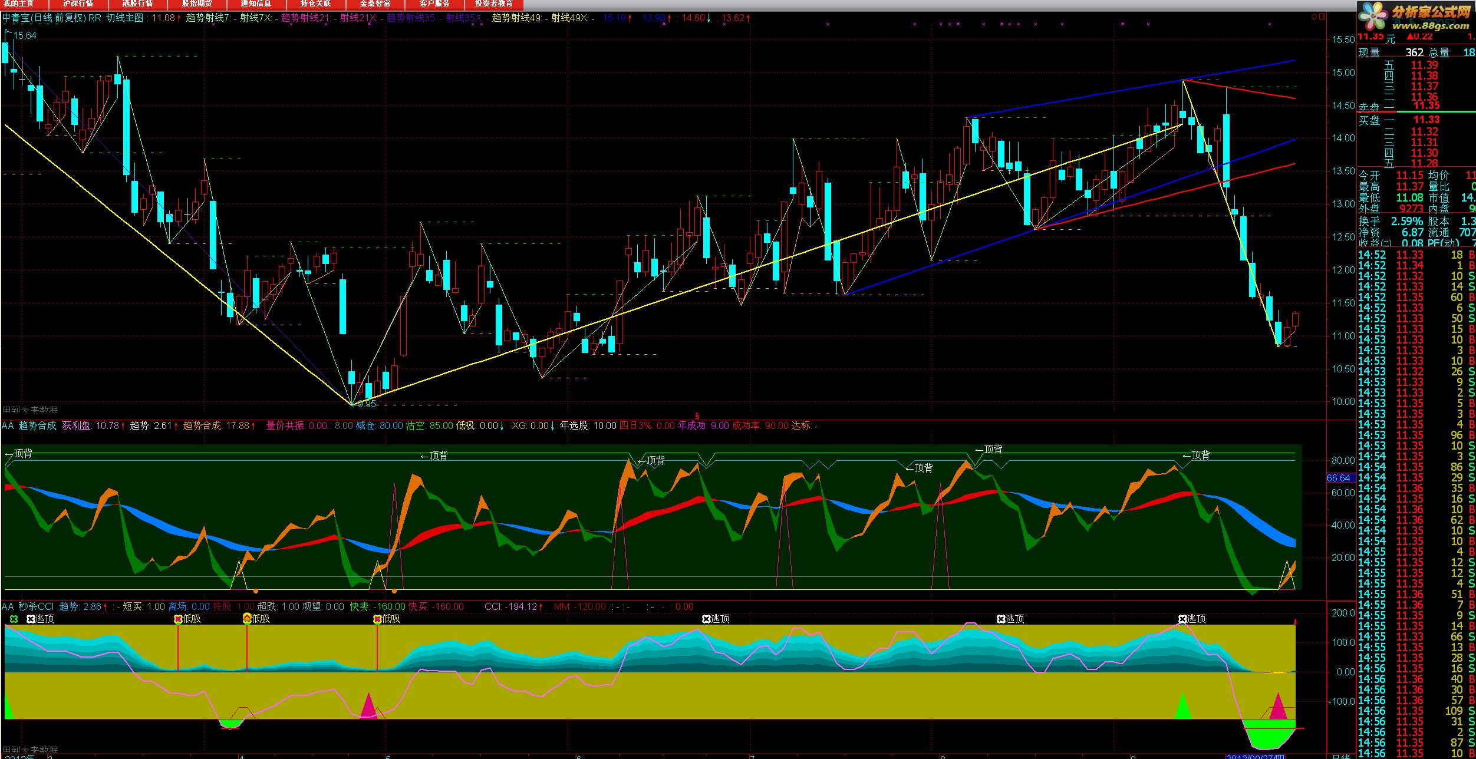Click the 15.64 high-price flag marker
Screen dimensions: 1476x759
point(21,35)
